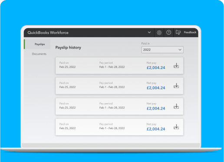Download the third payslip in the list
Image resolution: width=224 pixels, height=162 pixels.
[x=176, y=107]
